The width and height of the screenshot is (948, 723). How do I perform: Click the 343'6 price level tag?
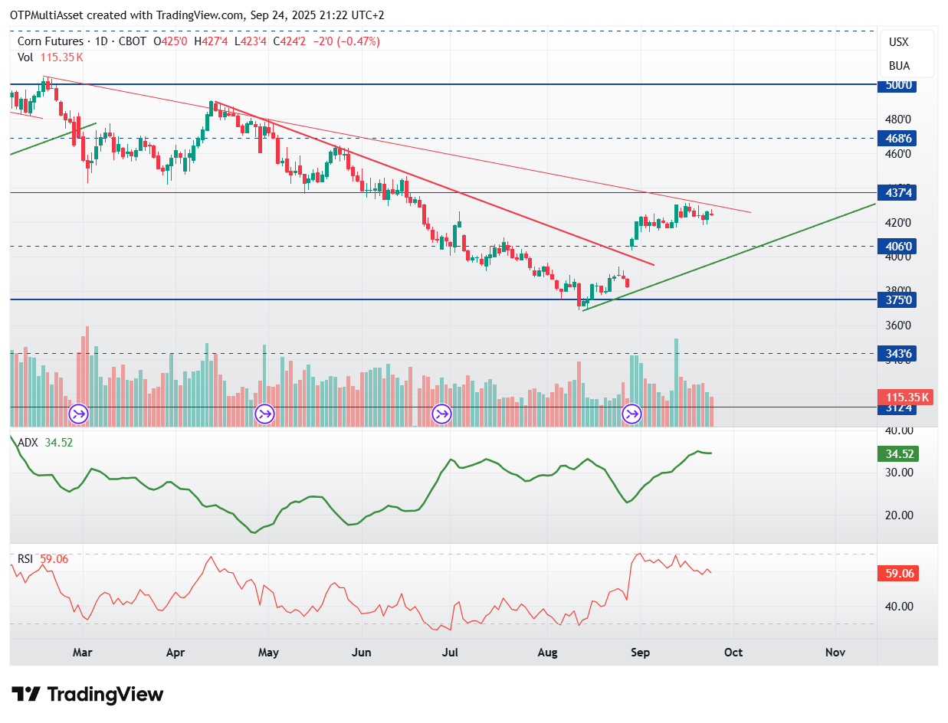tap(897, 354)
